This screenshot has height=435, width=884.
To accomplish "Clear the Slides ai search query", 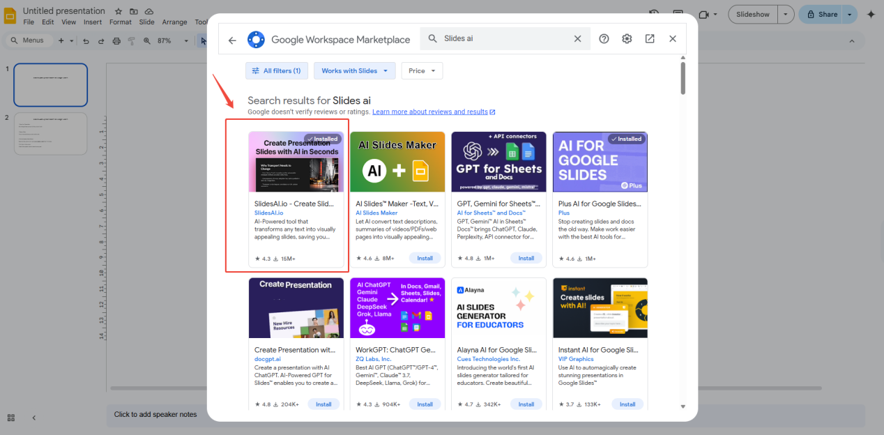I will point(577,38).
